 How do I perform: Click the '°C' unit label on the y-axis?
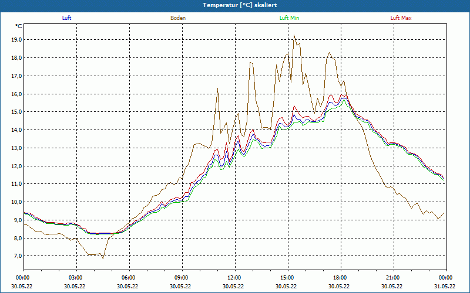[x=19, y=26]
